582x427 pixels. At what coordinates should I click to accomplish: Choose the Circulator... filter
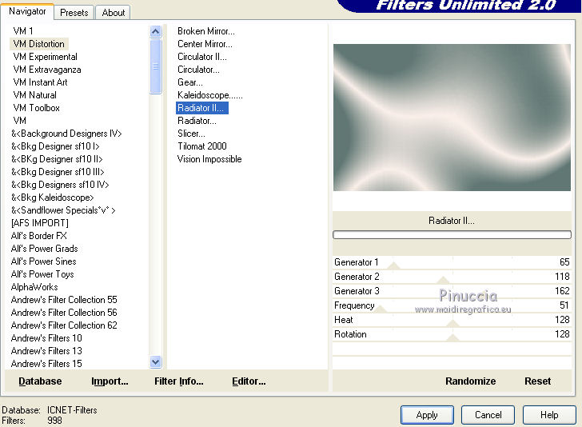(x=198, y=70)
